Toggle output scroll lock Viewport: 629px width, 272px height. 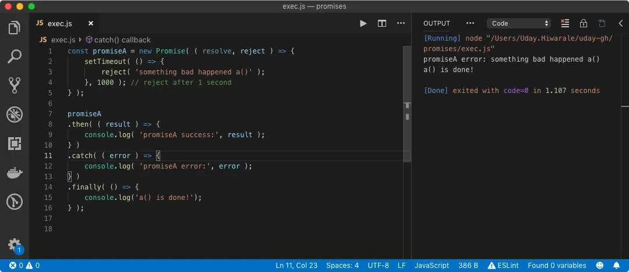[584, 24]
